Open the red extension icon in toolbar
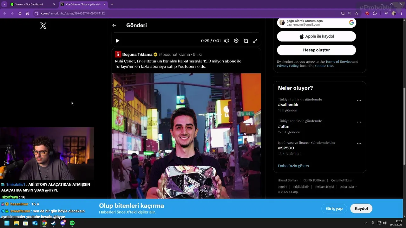 click(x=367, y=13)
